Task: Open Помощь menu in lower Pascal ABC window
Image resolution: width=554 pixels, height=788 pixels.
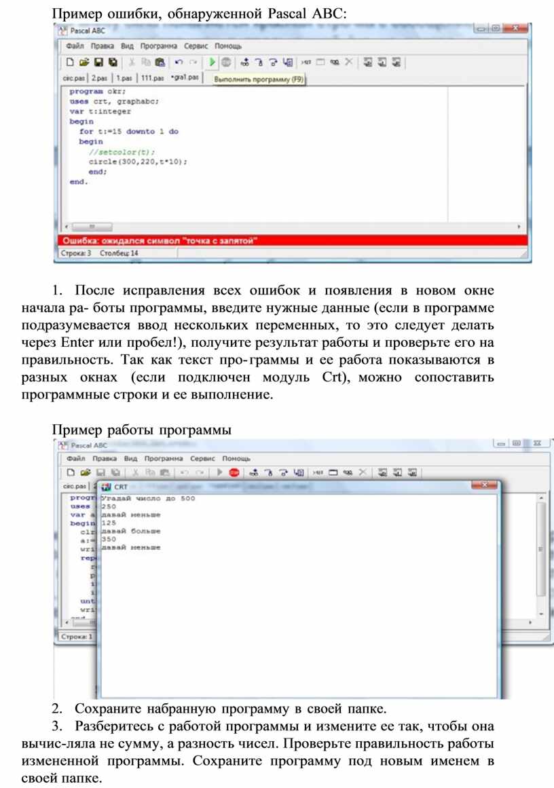Action: point(236,459)
